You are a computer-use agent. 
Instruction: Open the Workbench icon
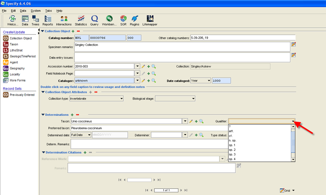tap(109, 20)
